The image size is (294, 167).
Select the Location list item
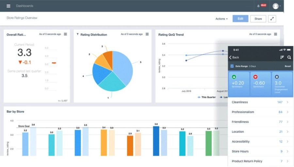(x=260, y=132)
